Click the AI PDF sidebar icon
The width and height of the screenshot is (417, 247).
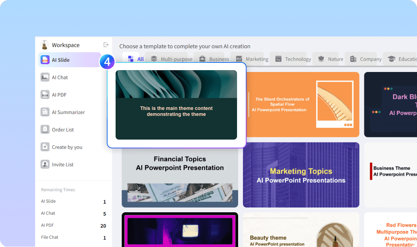click(45, 95)
